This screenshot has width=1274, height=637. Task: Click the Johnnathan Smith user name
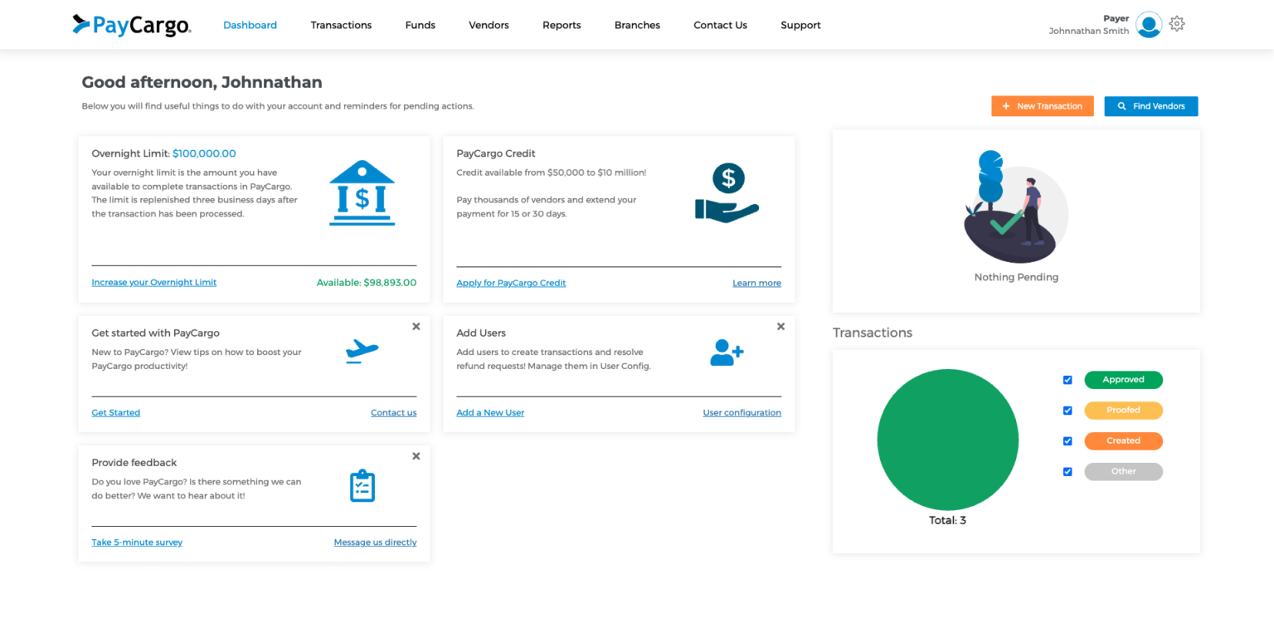(1089, 31)
